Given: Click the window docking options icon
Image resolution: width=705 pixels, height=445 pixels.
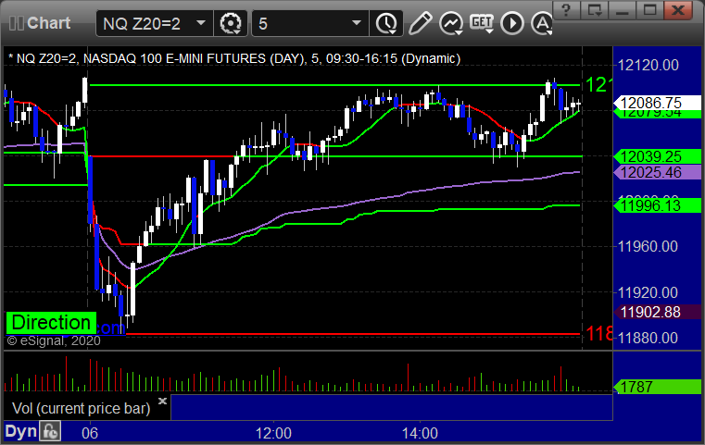Looking at the screenshot, I should [x=595, y=10].
